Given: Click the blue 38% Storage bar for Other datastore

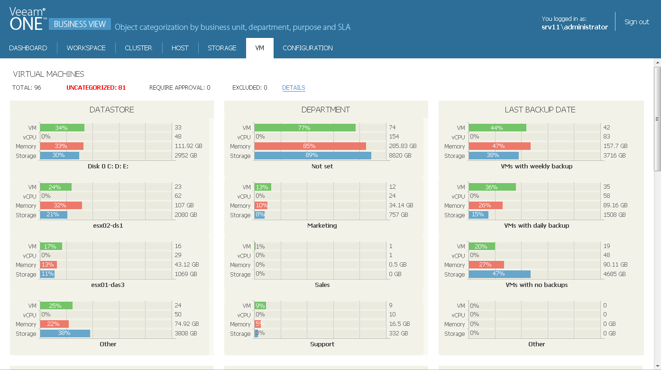Looking at the screenshot, I should (65, 333).
